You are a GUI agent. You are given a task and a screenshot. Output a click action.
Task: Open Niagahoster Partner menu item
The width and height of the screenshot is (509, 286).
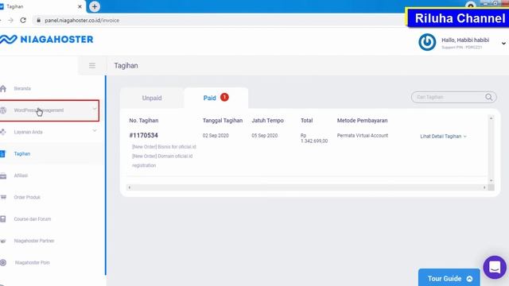point(34,241)
